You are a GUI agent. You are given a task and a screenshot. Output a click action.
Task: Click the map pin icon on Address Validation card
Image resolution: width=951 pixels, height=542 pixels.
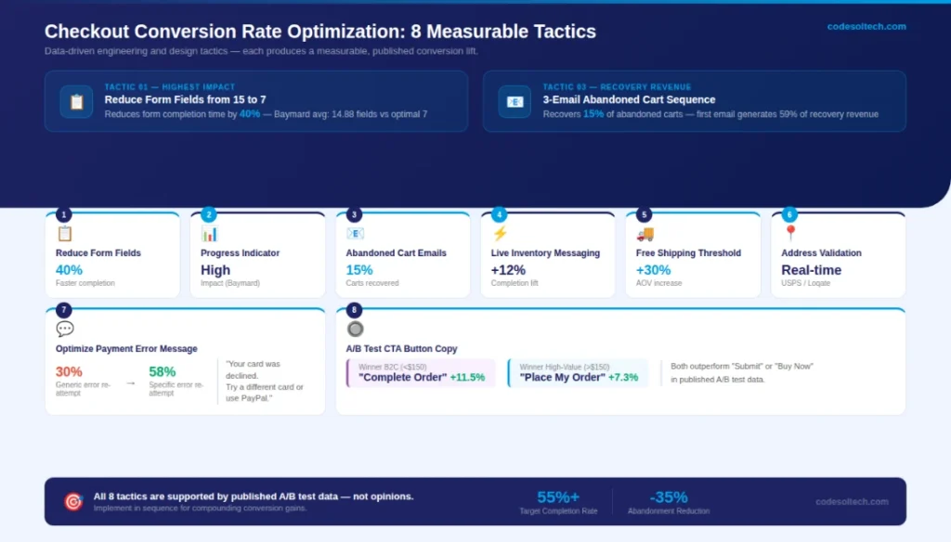pos(789,231)
